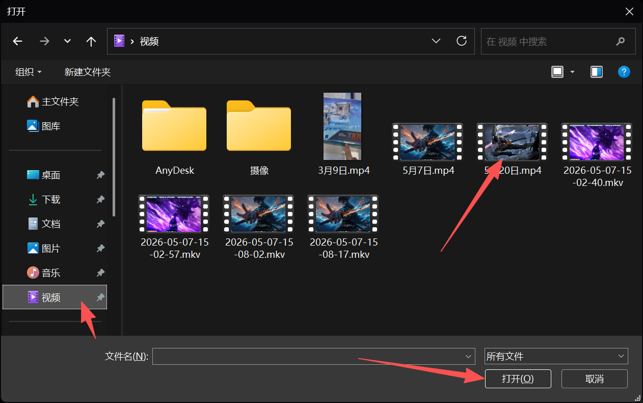Select 图库 in the sidebar
The image size is (643, 403).
[56, 126]
